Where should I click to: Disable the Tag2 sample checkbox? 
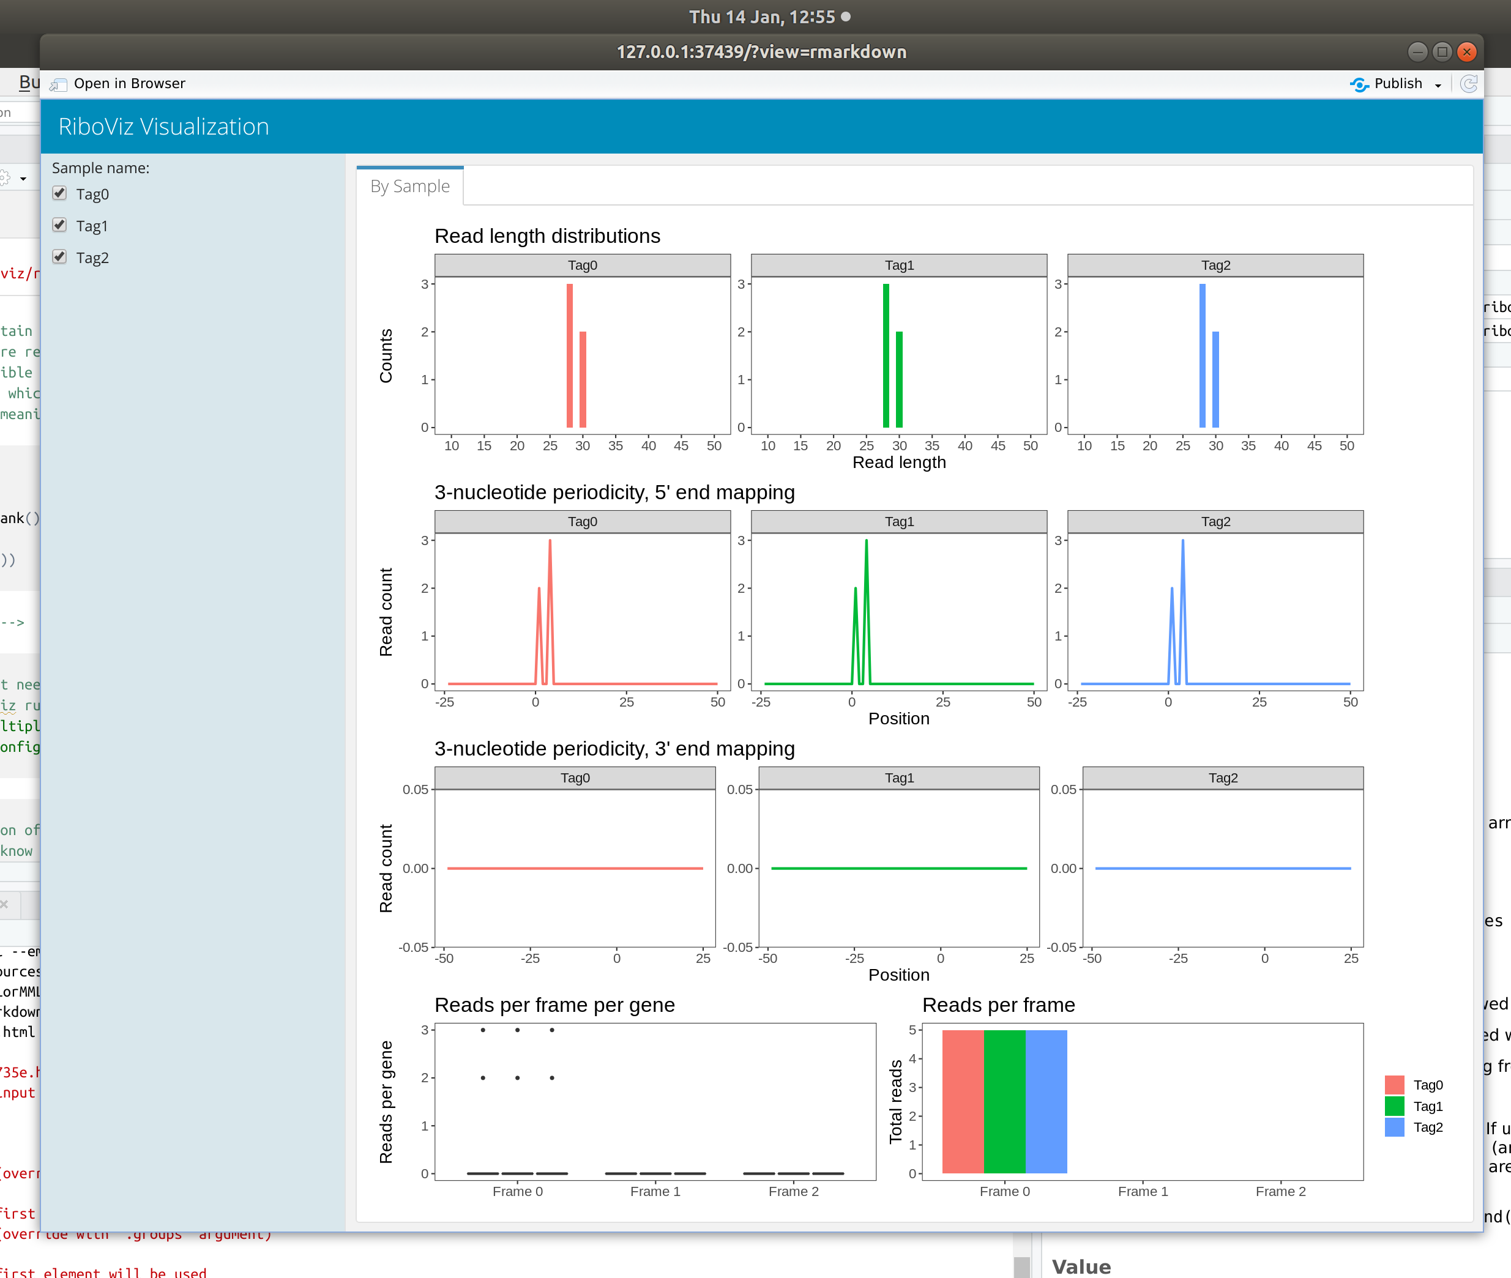[59, 256]
